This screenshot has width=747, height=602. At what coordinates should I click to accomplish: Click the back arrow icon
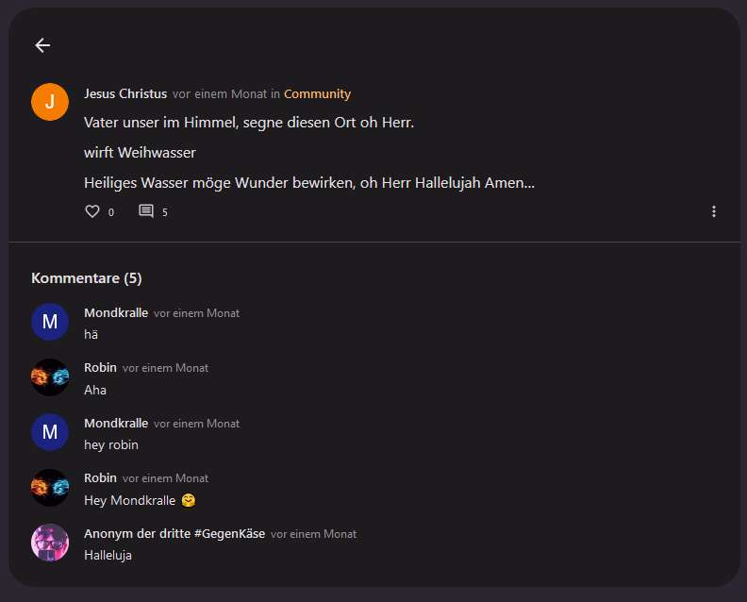coord(42,45)
